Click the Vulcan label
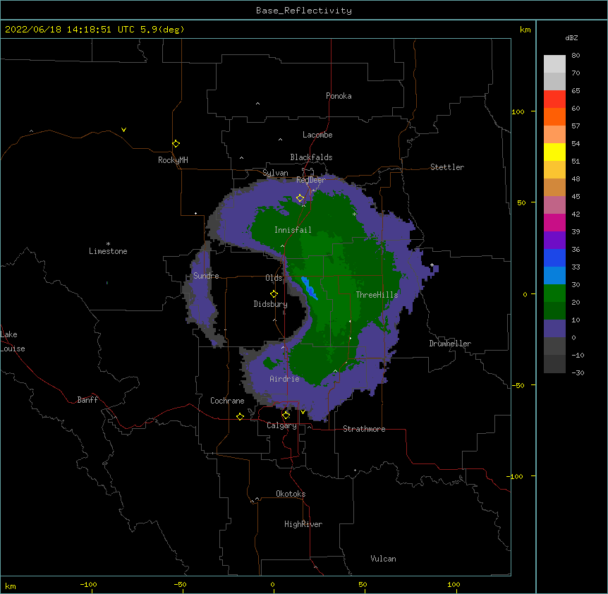Image resolution: width=608 pixels, height=594 pixels. click(383, 559)
